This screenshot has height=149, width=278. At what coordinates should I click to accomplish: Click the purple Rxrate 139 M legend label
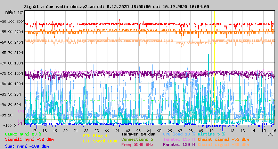click(x=179, y=144)
